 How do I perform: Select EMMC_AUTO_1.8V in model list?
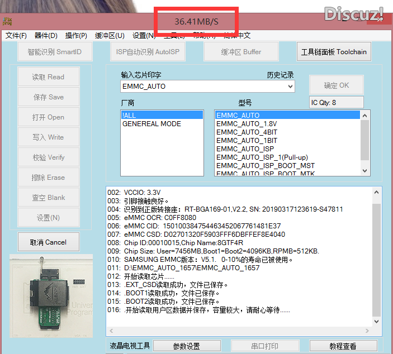tap(246, 124)
